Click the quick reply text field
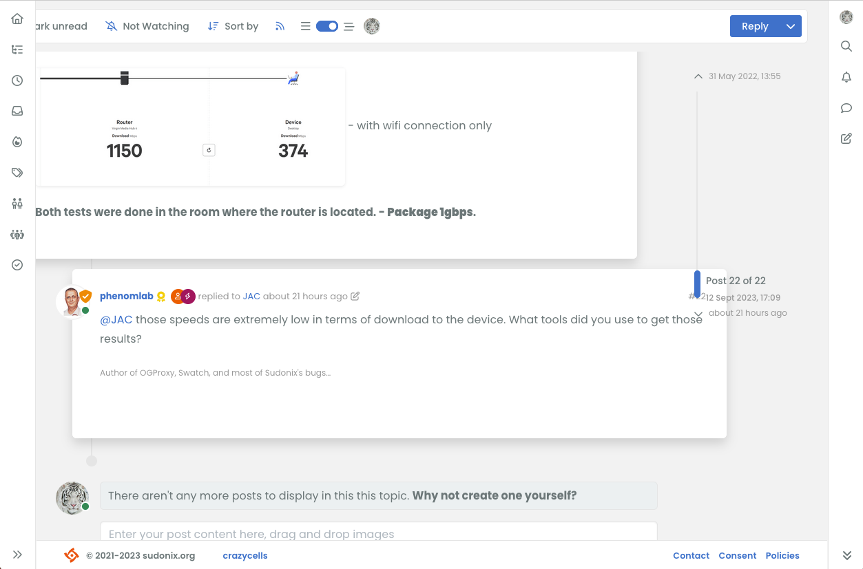This screenshot has height=569, width=863. (x=378, y=533)
